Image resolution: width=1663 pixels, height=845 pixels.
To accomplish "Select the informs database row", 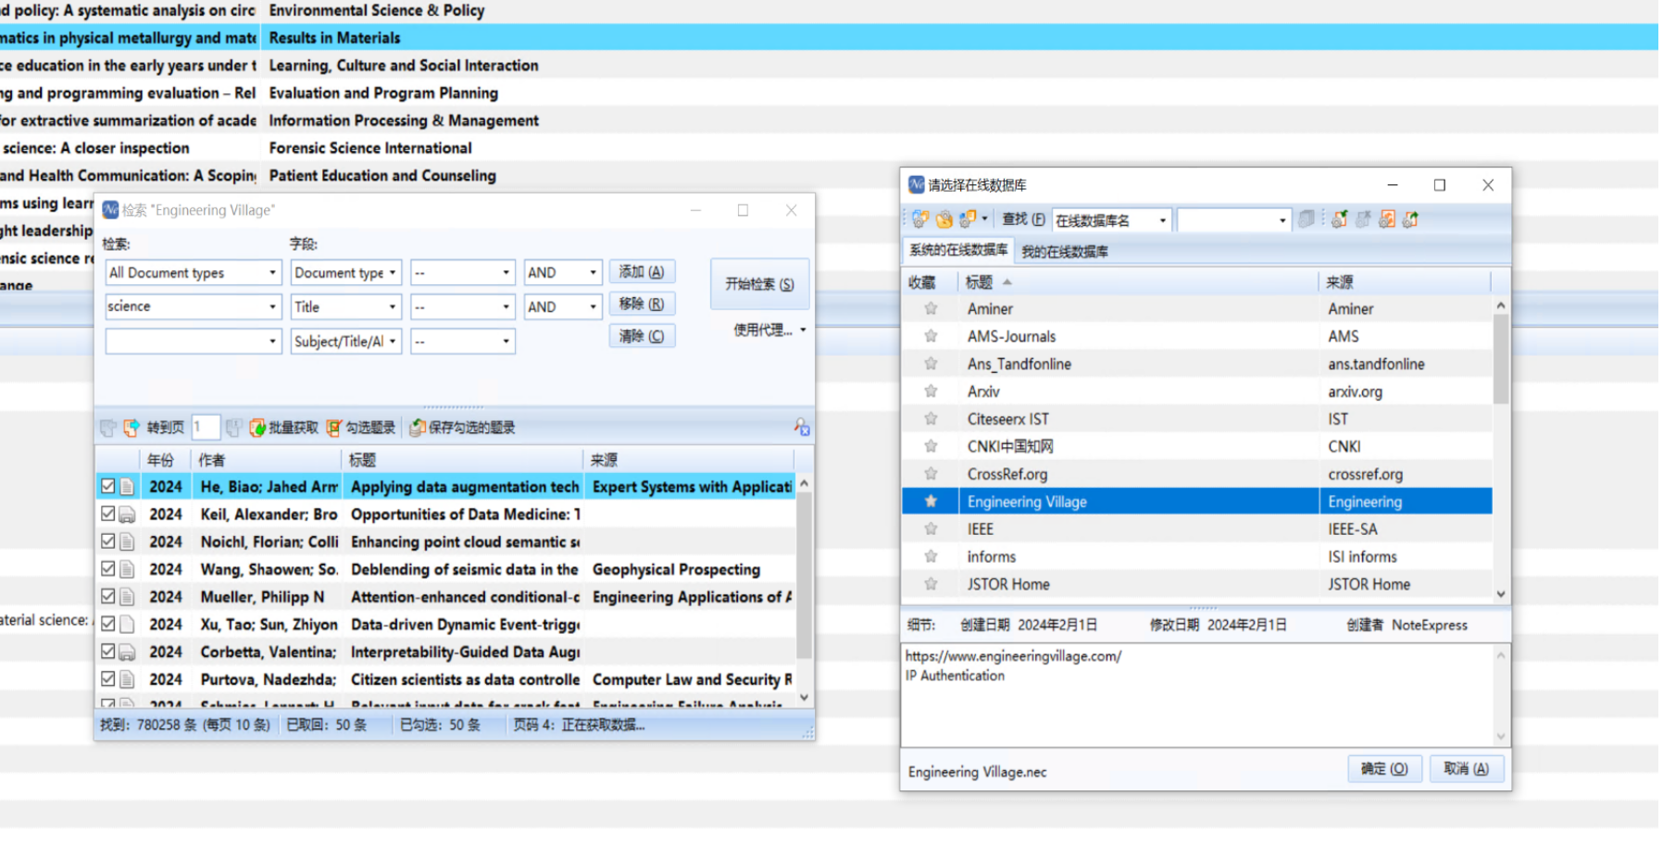I will point(1197,557).
